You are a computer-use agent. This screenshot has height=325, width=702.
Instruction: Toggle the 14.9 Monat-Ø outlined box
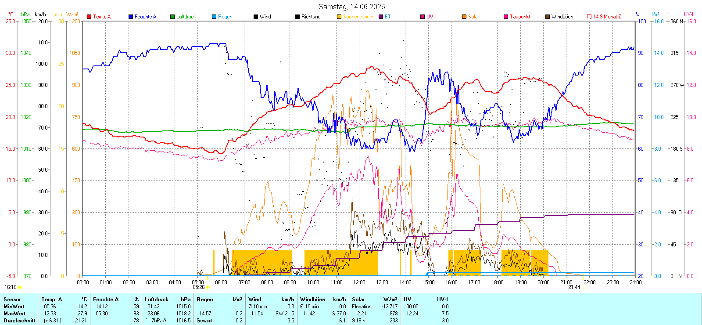589,17
